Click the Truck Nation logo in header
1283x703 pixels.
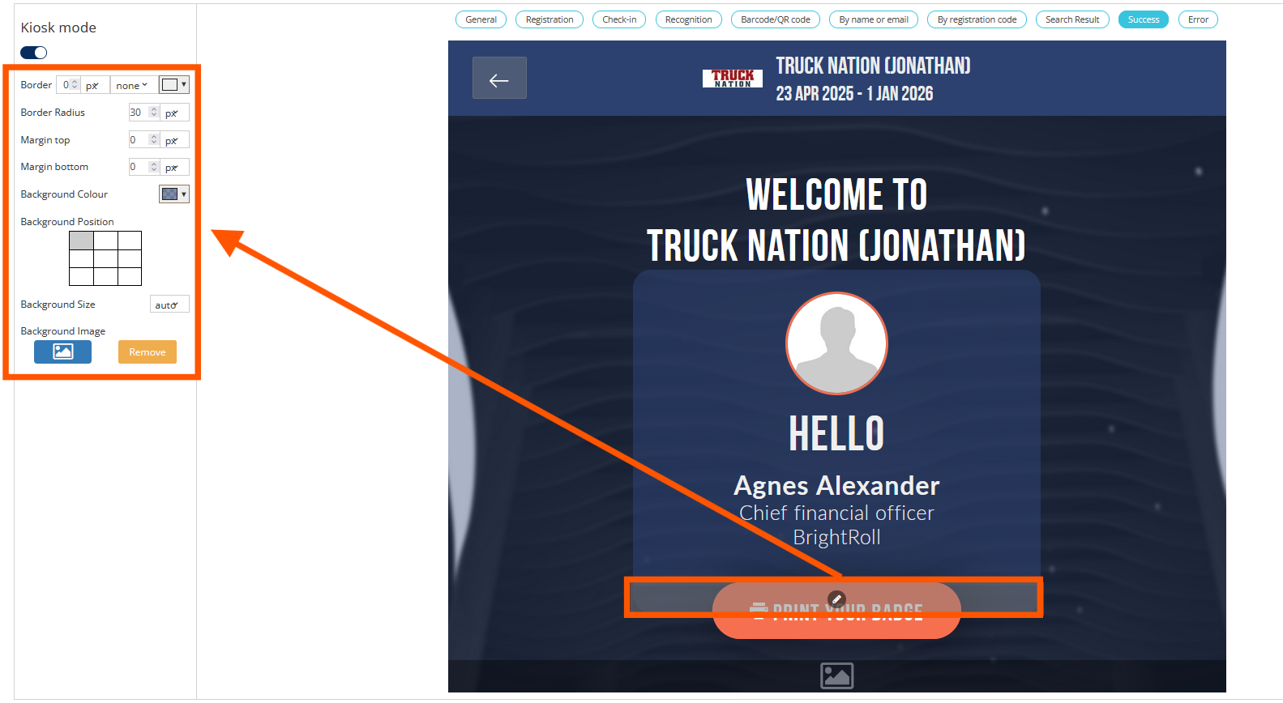(732, 79)
